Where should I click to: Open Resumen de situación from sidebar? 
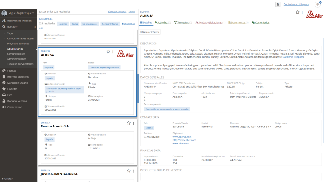coord(19,21)
